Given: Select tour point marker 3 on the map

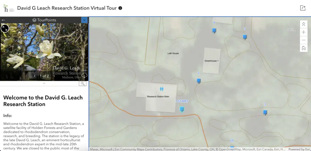Looking at the screenshot, I should 265,113.
